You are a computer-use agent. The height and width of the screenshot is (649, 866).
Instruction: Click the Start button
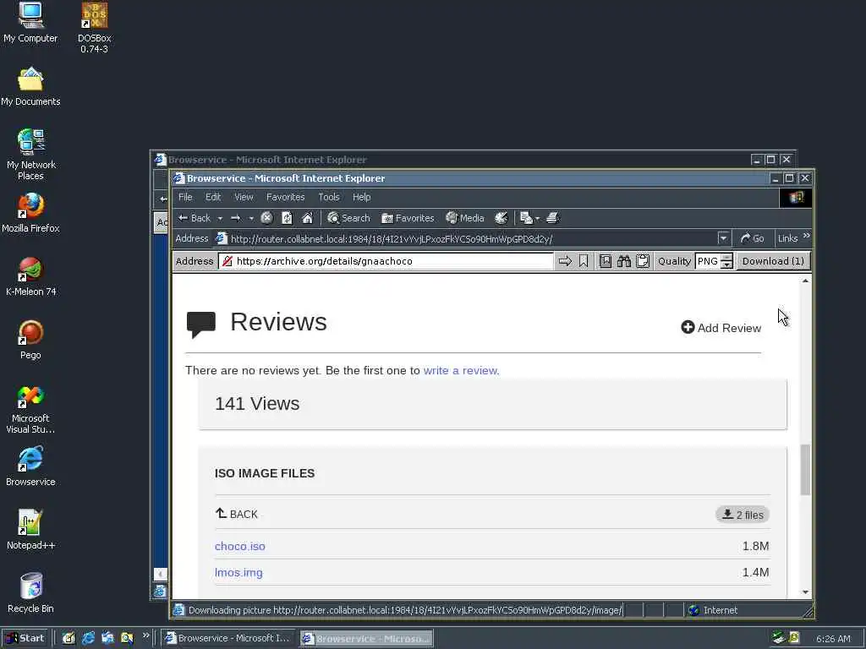(25, 638)
